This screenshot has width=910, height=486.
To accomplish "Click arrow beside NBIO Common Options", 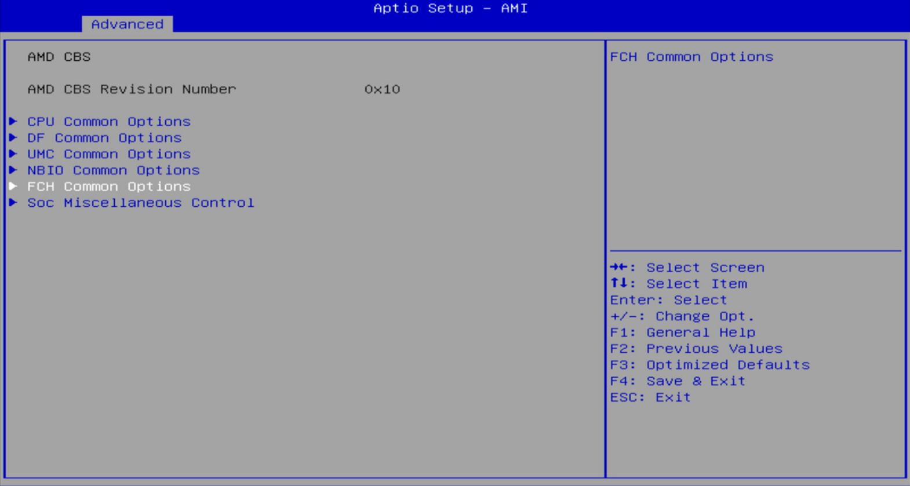I will (x=13, y=170).
